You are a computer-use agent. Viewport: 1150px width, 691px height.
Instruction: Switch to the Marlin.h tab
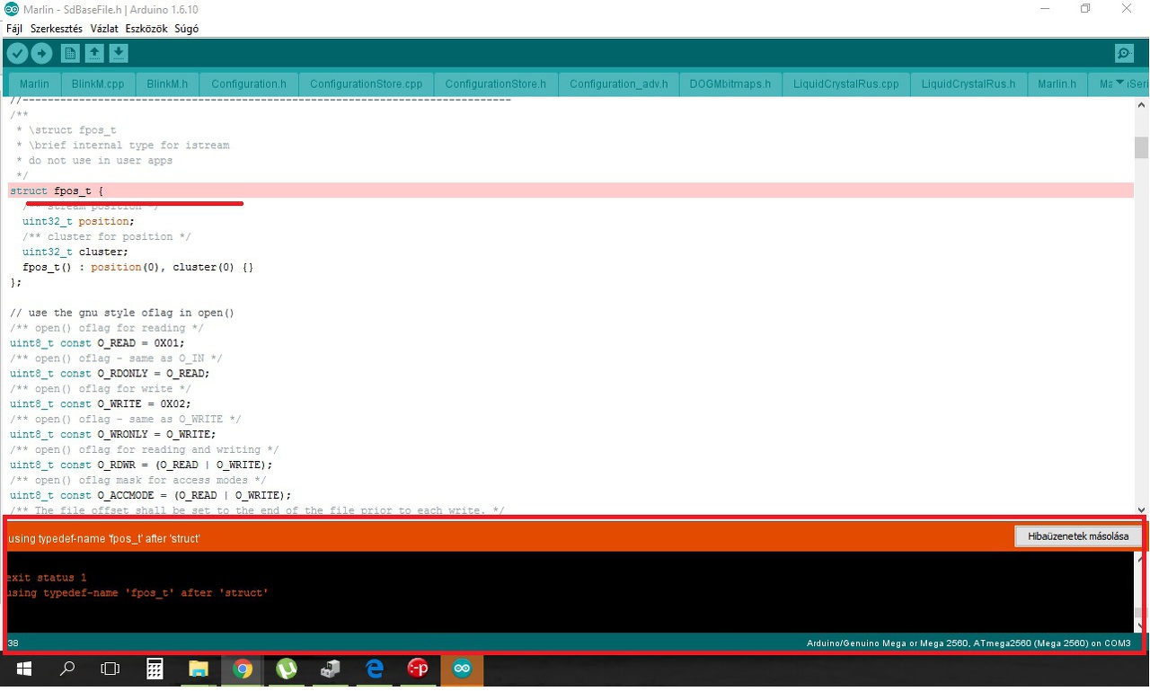pos(1057,84)
